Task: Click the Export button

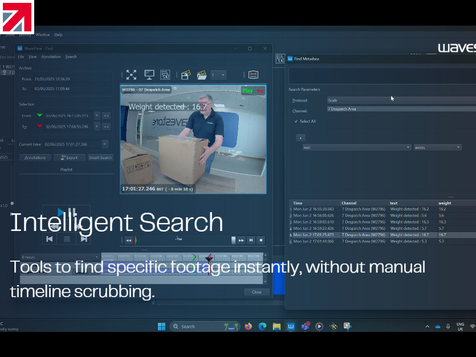Action: click(68, 157)
